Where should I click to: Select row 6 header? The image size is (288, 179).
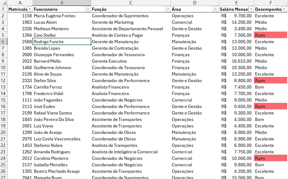[4, 42]
